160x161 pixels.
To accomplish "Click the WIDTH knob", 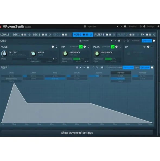I will click(33, 53).
